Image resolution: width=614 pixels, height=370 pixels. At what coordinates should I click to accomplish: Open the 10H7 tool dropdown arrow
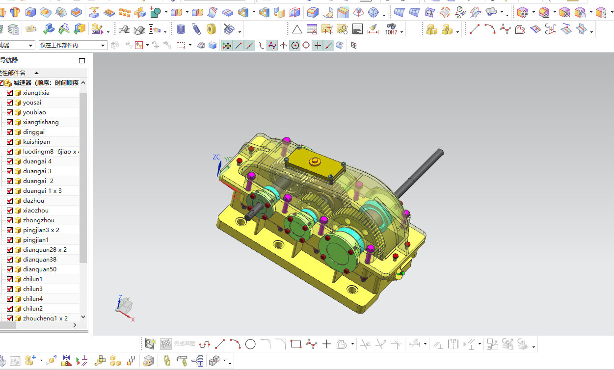(402, 32)
